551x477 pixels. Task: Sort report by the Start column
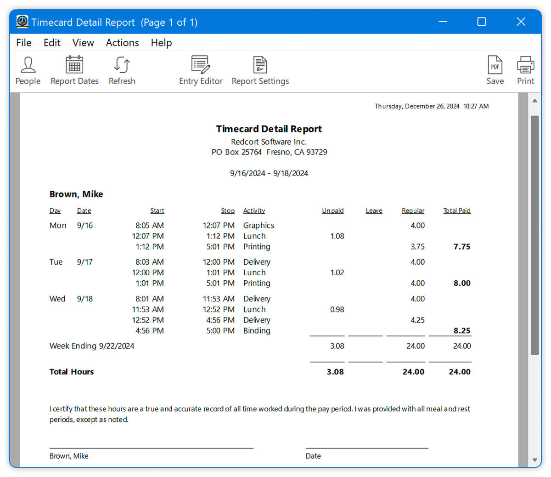click(157, 210)
